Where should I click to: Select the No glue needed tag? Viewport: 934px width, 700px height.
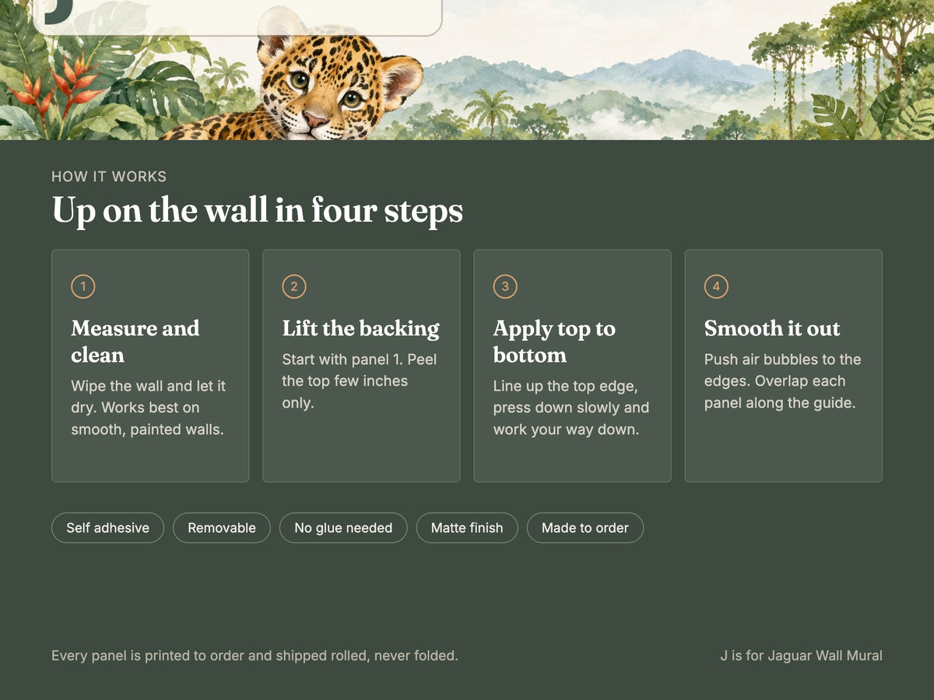pyautogui.click(x=343, y=527)
